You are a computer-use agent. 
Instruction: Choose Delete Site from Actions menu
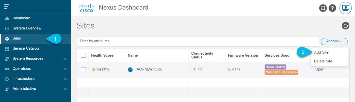click(323, 61)
